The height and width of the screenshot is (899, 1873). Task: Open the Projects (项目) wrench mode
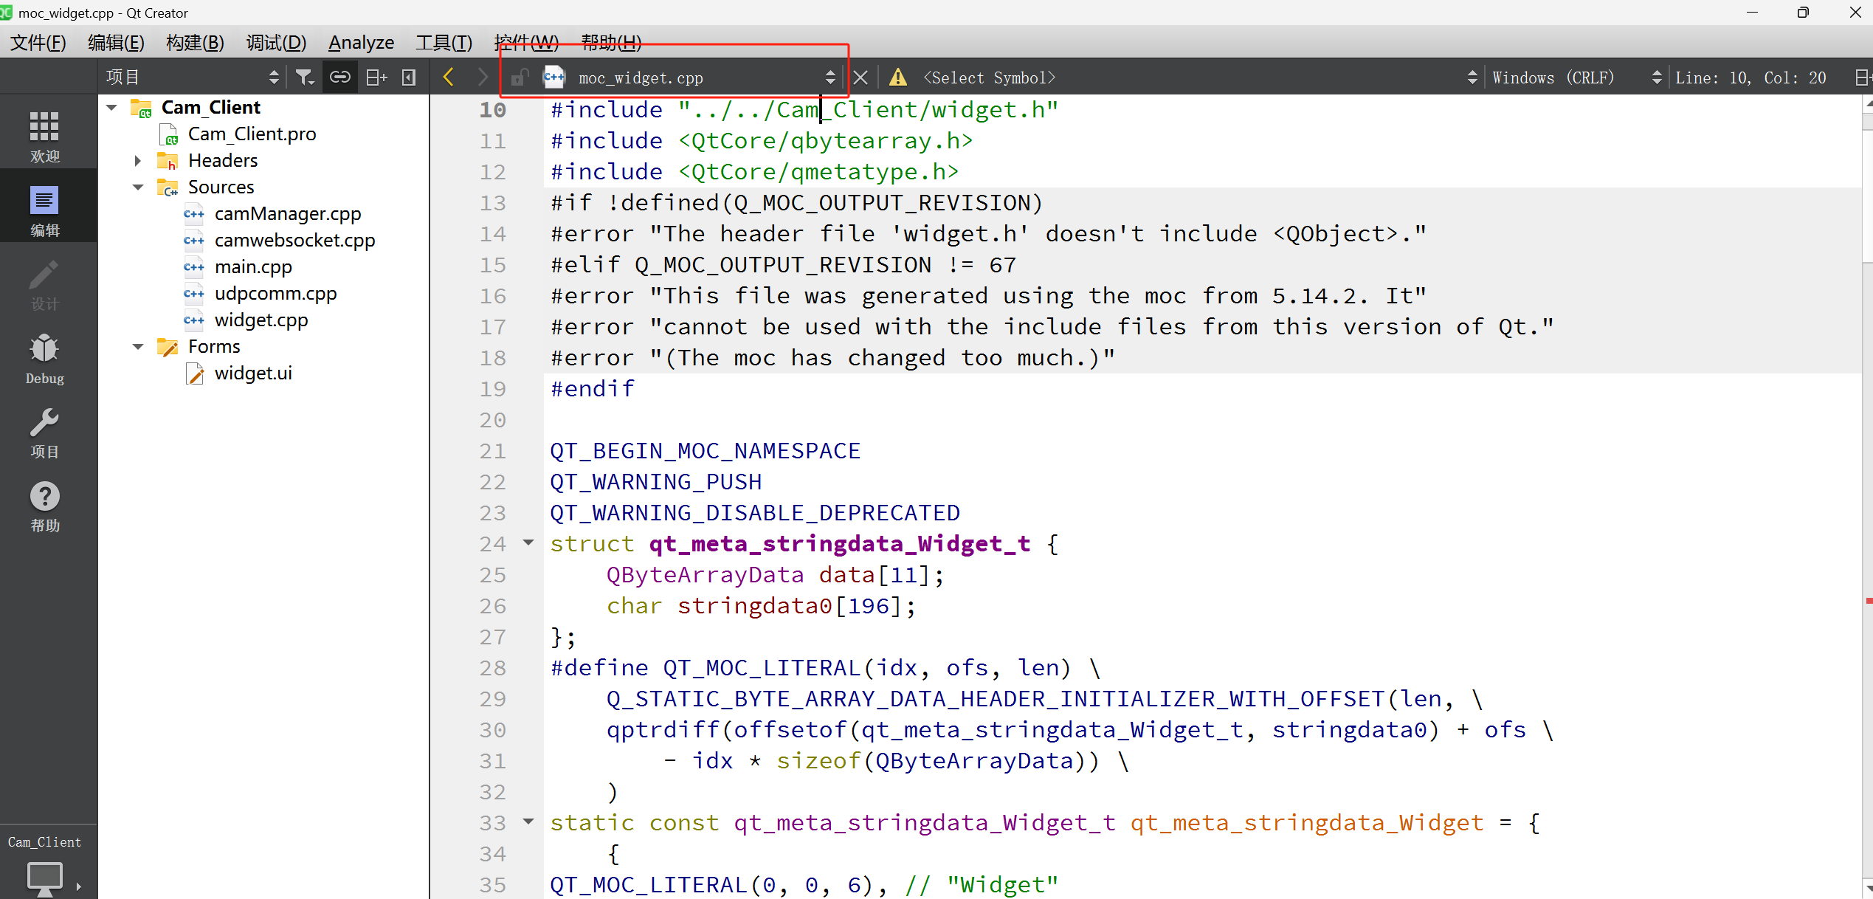tap(44, 433)
